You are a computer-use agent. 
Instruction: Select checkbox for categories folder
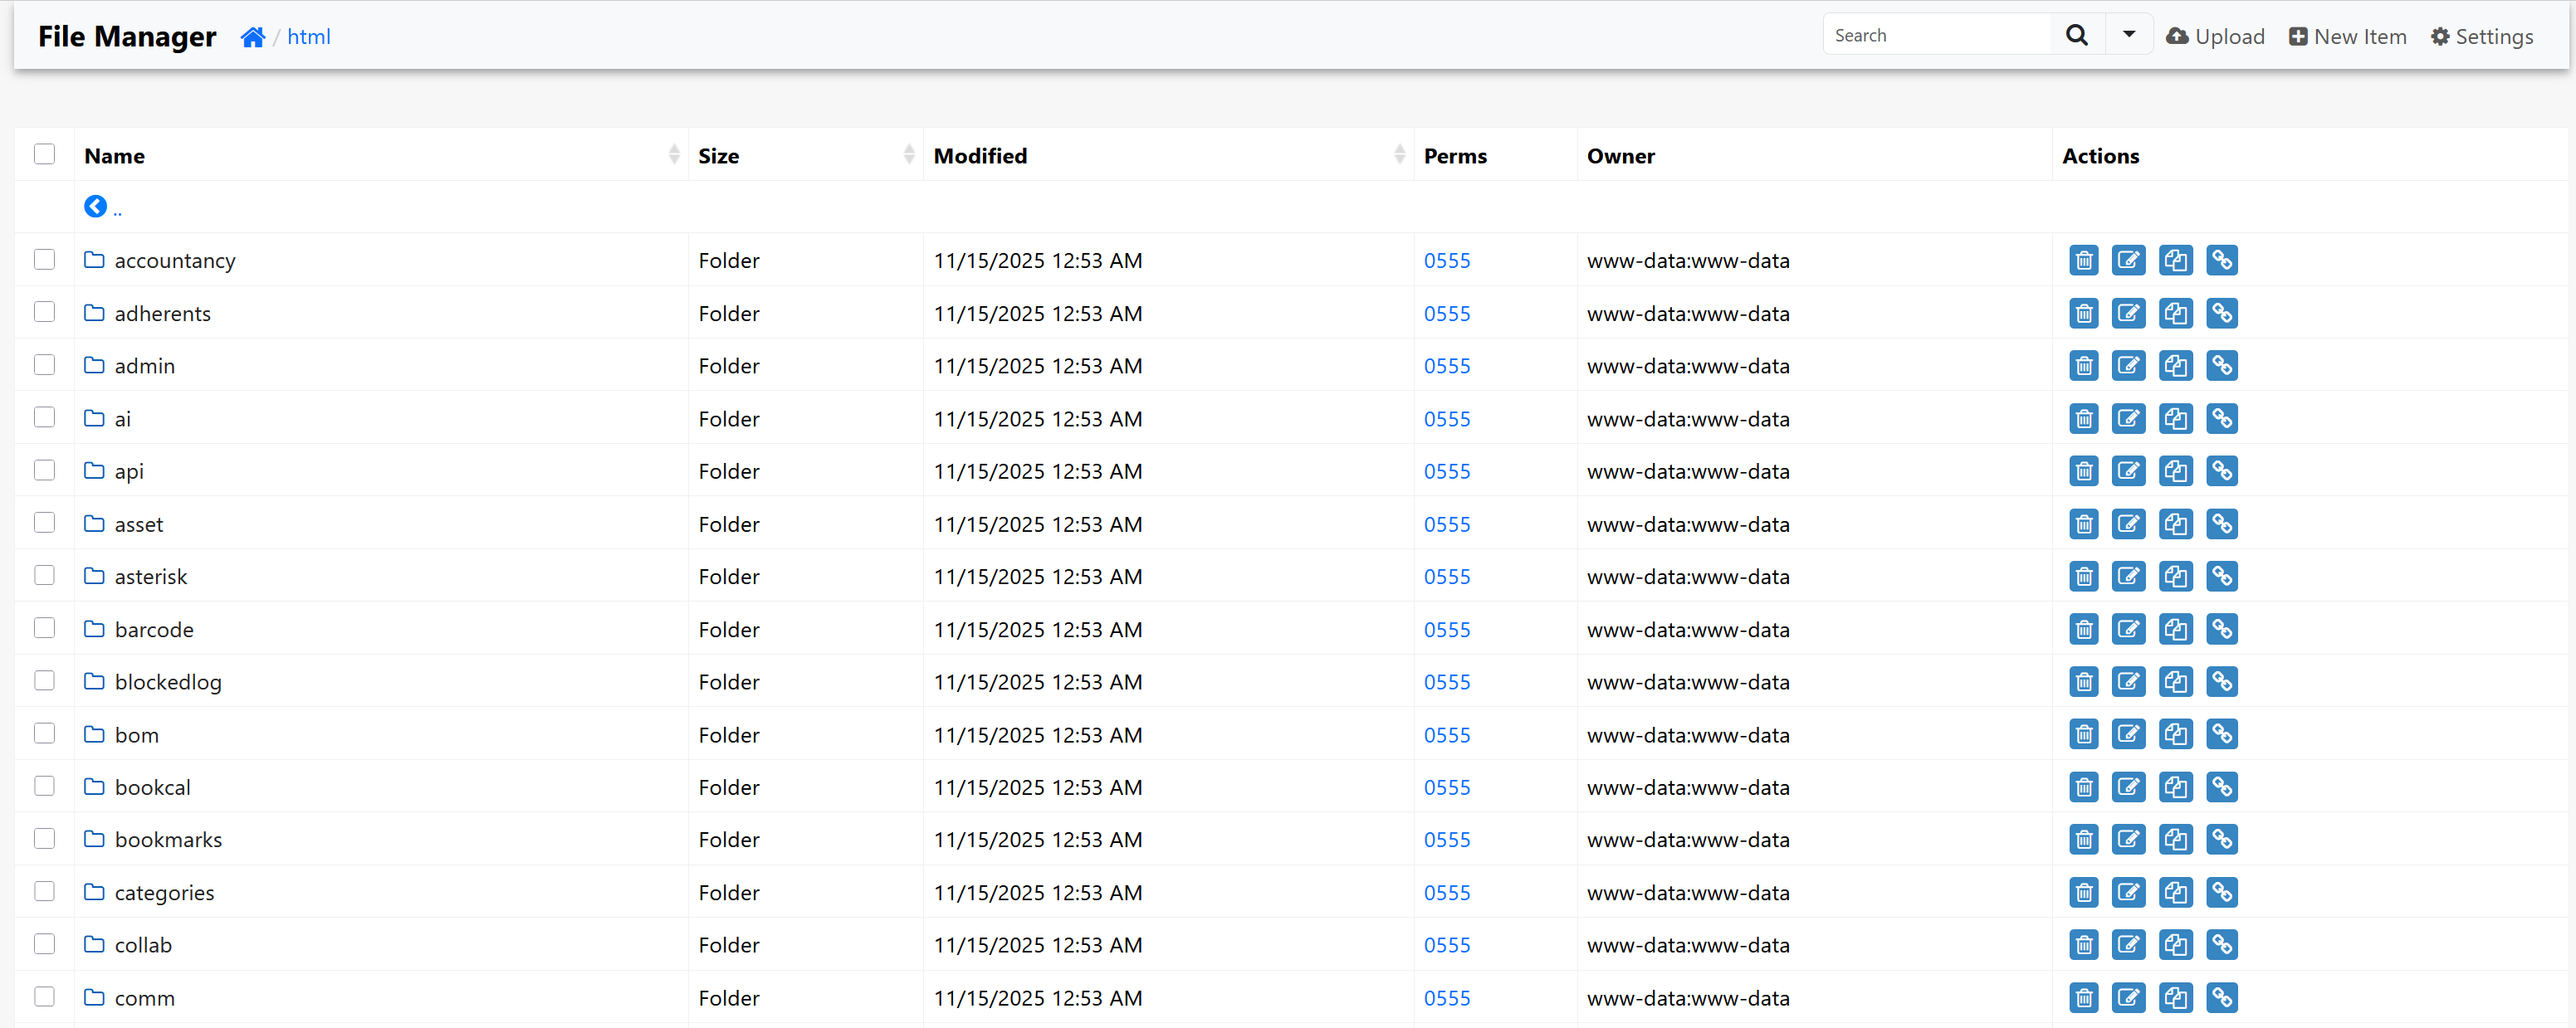pyautogui.click(x=44, y=891)
